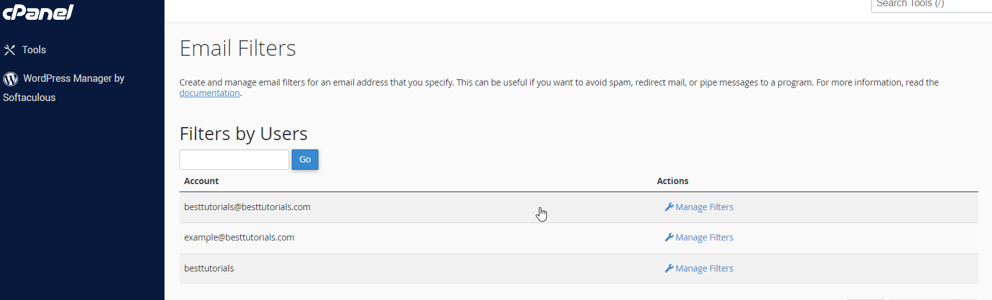The image size is (992, 300).
Task: Click the wrench icon for example@besttutorials.com
Action: pos(669,237)
